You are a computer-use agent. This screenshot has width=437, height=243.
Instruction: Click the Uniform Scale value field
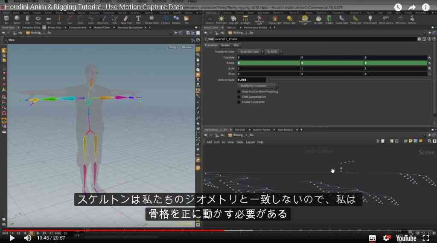pos(252,80)
